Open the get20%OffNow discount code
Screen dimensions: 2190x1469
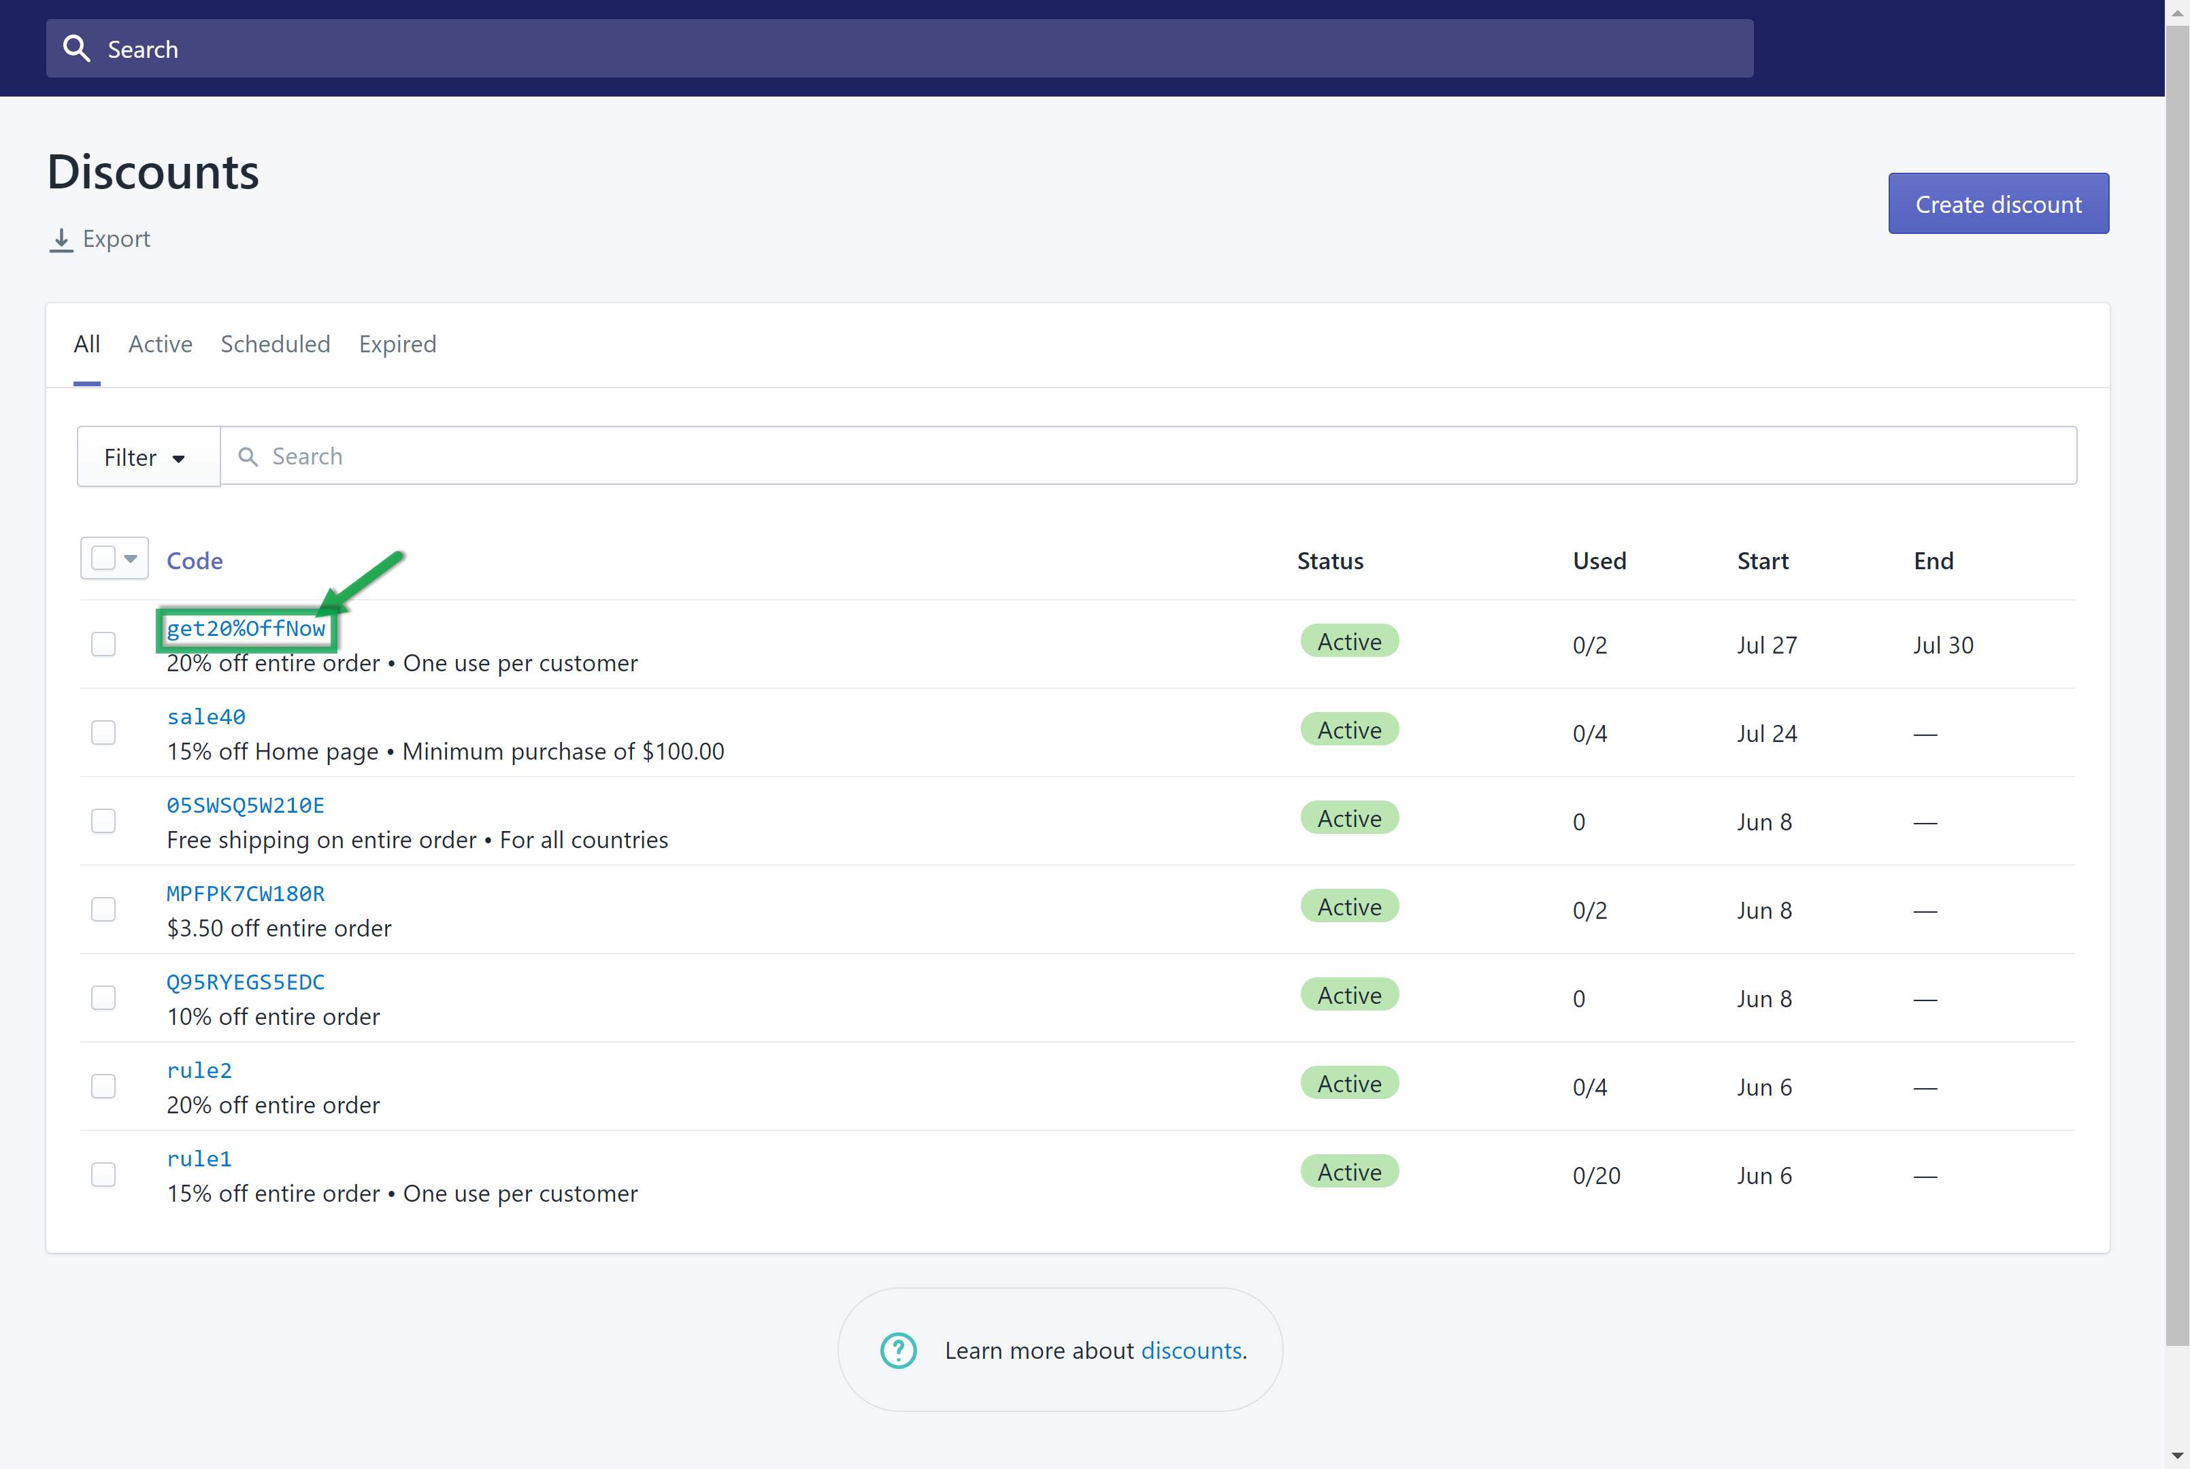point(246,628)
